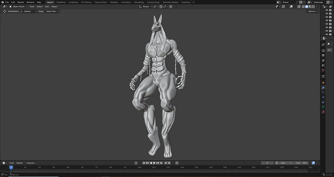Screen dimensions: 334x177
Task: Add a new workspace with plus tab
Action: pyautogui.click(x=194, y=2)
